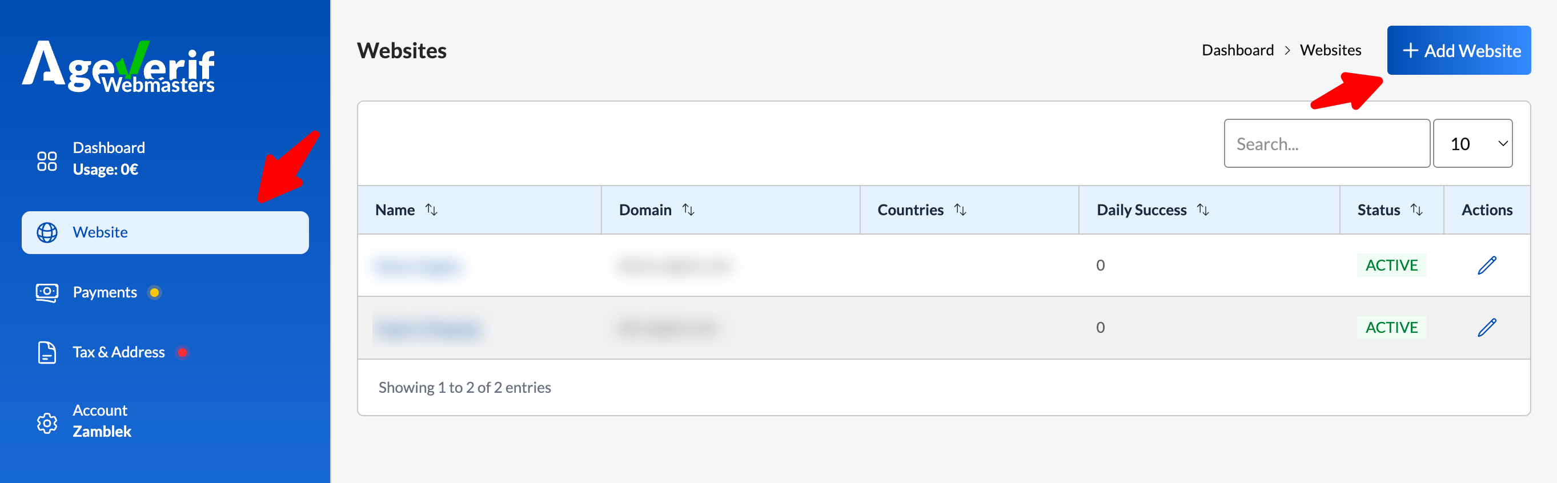
Task: Click the AgeVerif Webmasters logo
Action: pos(118,66)
